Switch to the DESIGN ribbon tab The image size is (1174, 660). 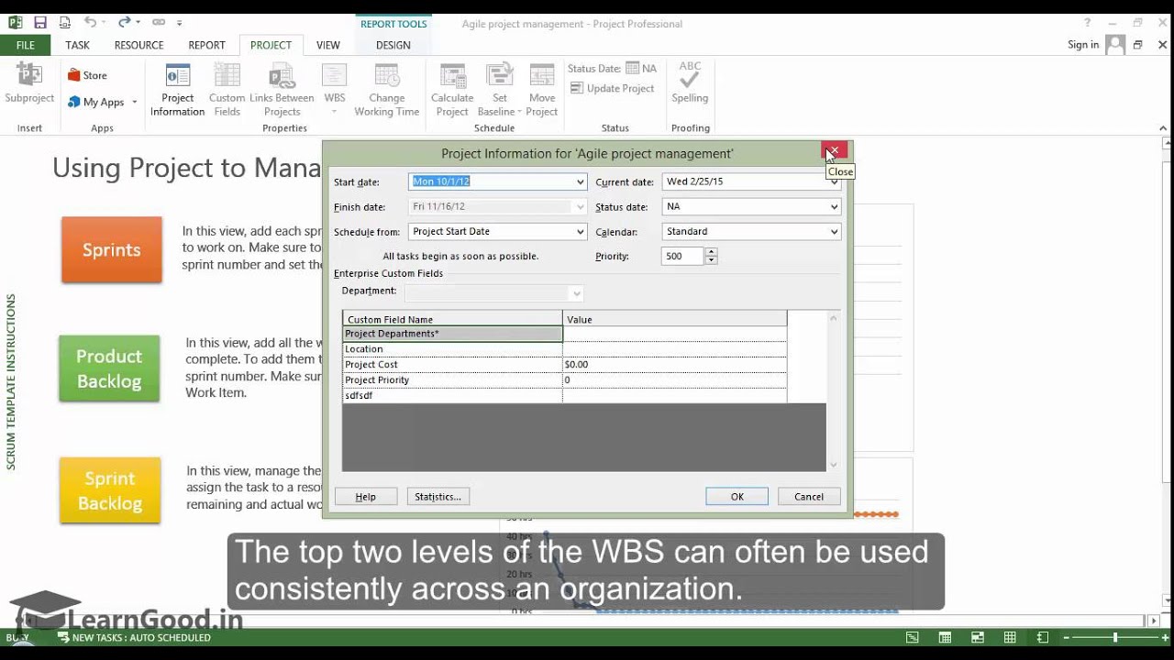[393, 45]
